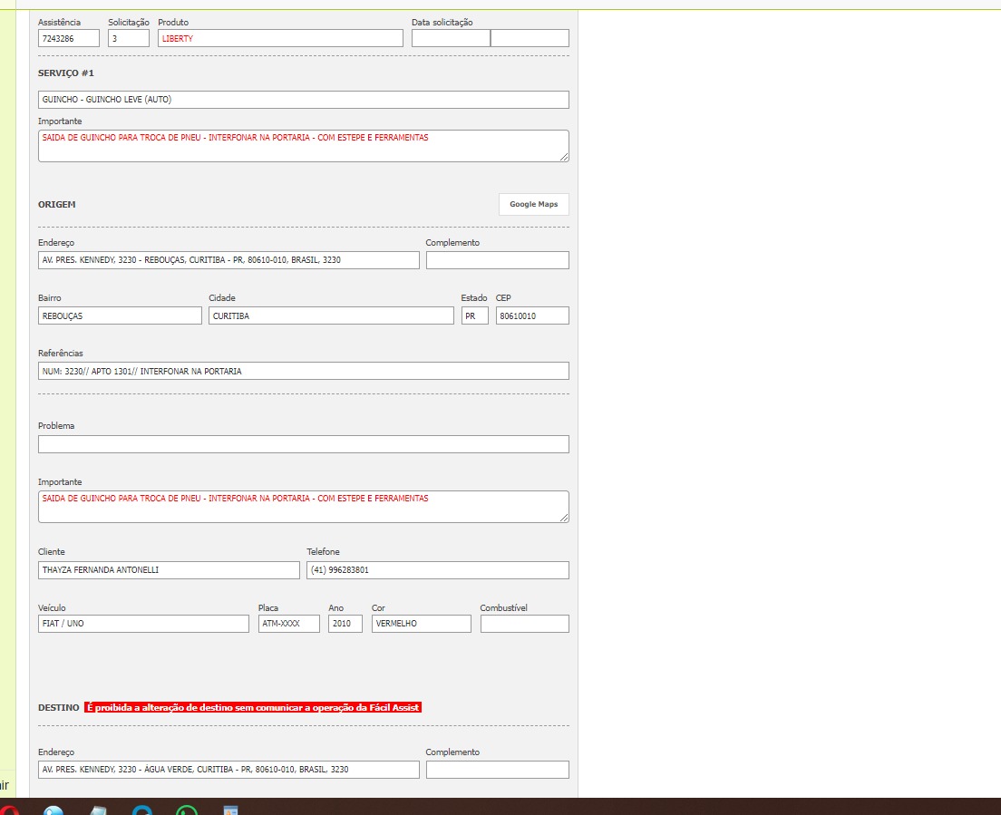This screenshot has height=815, width=1001.
Task: Focus the Importante textarea under SERVIÇO #1
Action: (x=303, y=146)
